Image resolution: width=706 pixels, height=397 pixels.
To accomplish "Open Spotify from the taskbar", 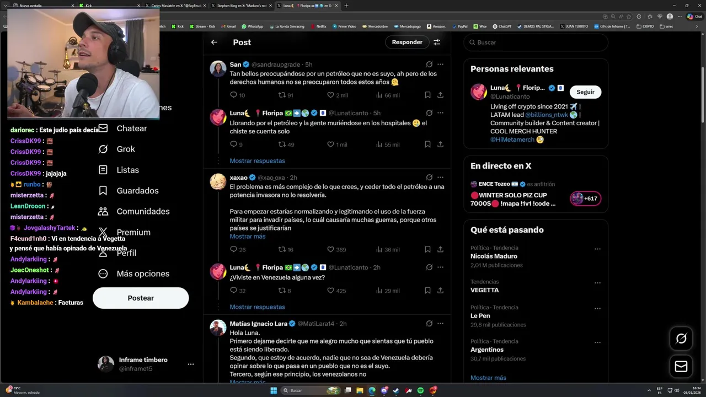I will tap(421, 390).
